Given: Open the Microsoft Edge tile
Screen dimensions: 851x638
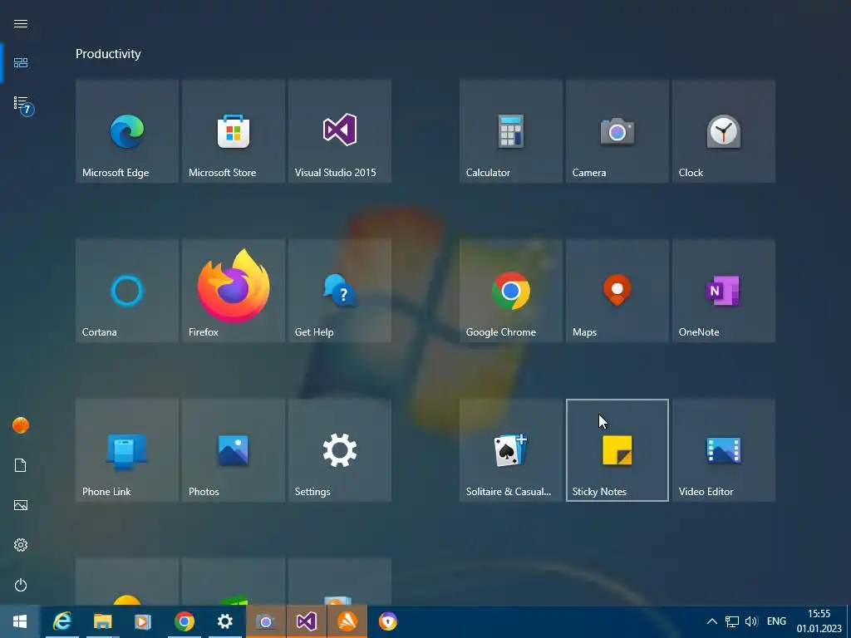Looking at the screenshot, I should (x=127, y=131).
